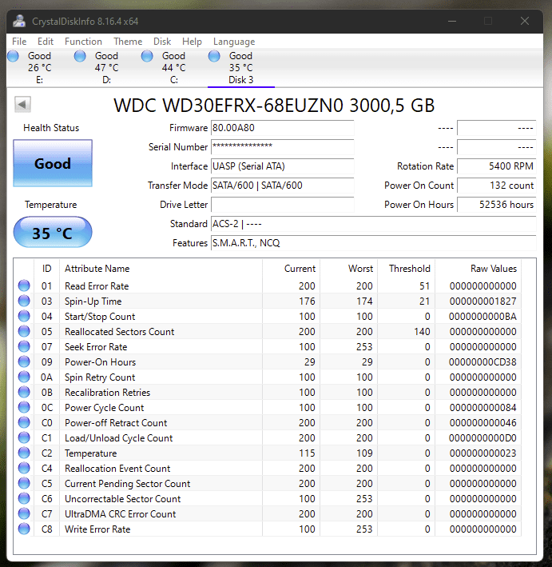The image size is (552, 567).
Task: Click the Good health status button
Action: click(x=53, y=163)
